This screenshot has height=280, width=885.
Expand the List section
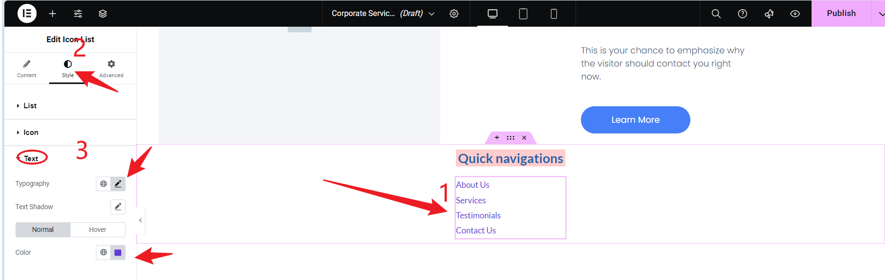coord(71,106)
